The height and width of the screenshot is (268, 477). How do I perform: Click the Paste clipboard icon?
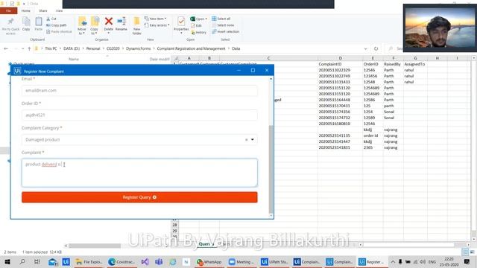pos(38,24)
